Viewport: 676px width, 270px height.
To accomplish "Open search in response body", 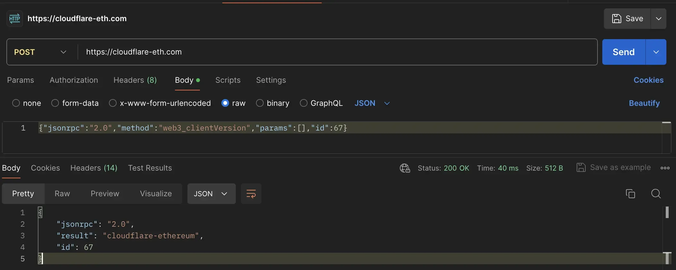I will click(x=656, y=194).
